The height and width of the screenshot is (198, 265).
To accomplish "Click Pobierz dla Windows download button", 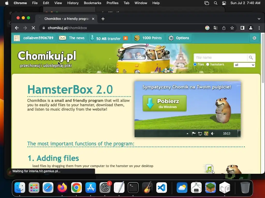I will click(x=165, y=103).
